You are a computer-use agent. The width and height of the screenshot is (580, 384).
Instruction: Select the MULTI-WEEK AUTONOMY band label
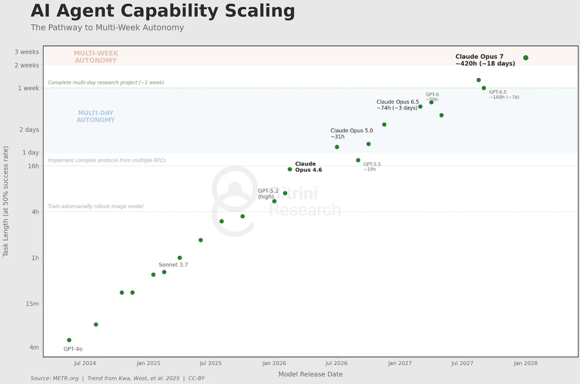(x=96, y=57)
